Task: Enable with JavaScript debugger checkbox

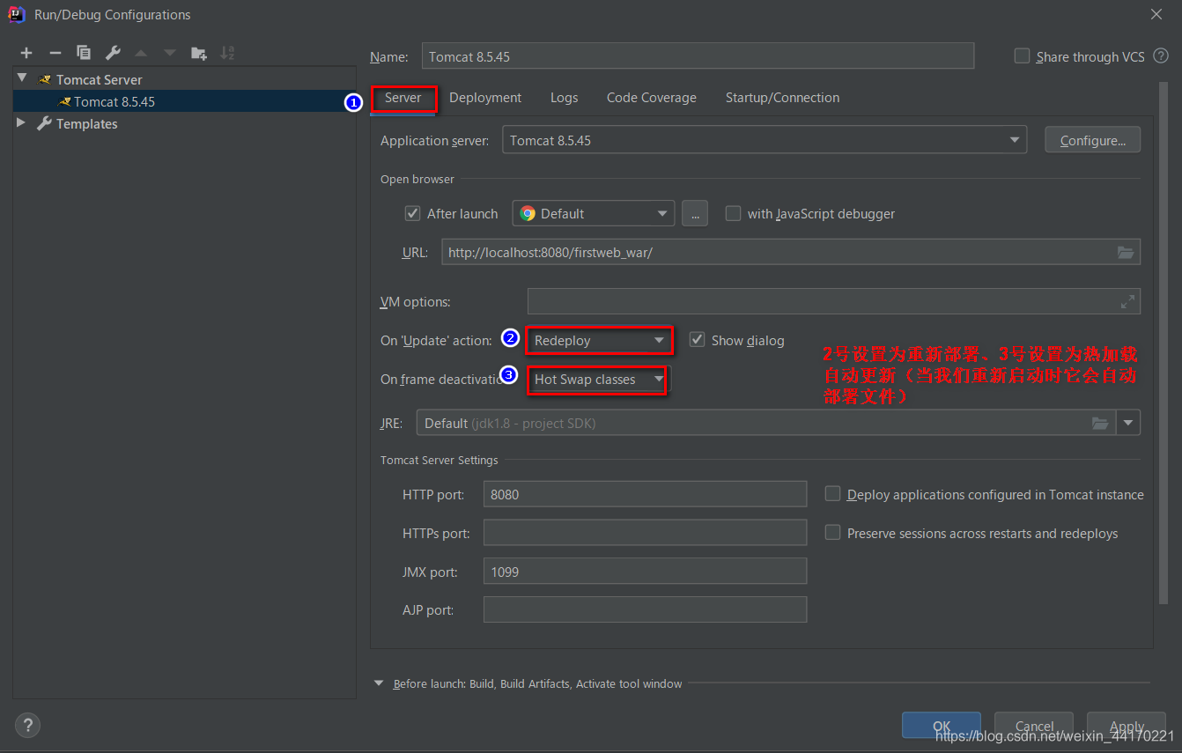Action: click(733, 213)
